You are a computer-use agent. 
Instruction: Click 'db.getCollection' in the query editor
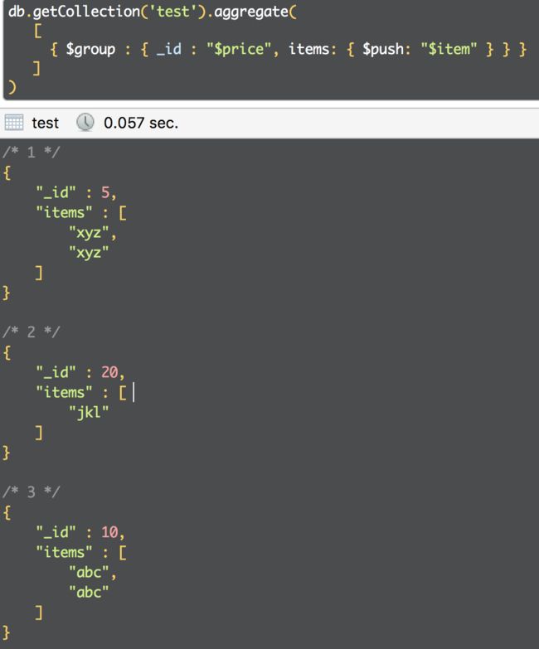[x=74, y=11]
